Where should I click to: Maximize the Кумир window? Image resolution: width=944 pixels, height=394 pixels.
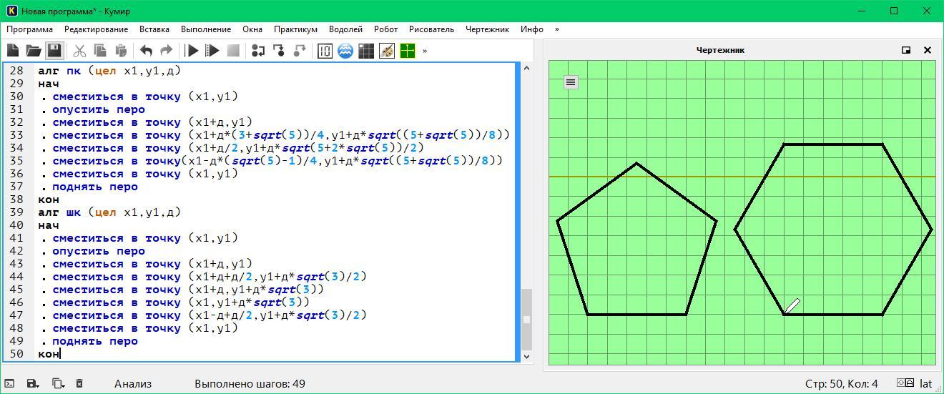[x=894, y=11]
